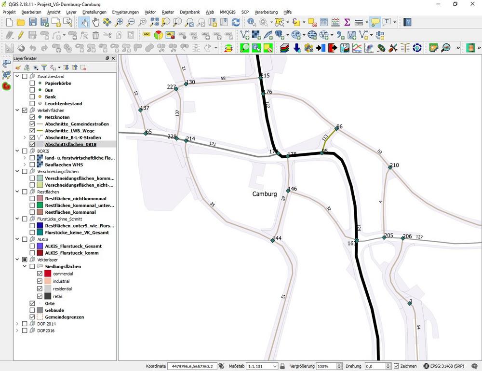Click the filter legend funnel icon

(x=44, y=68)
